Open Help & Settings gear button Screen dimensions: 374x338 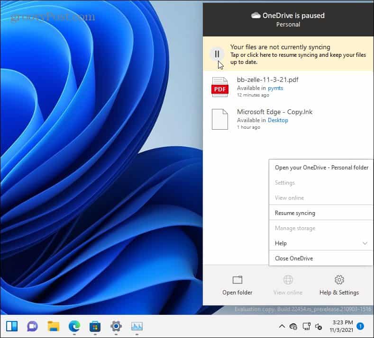coord(339,285)
